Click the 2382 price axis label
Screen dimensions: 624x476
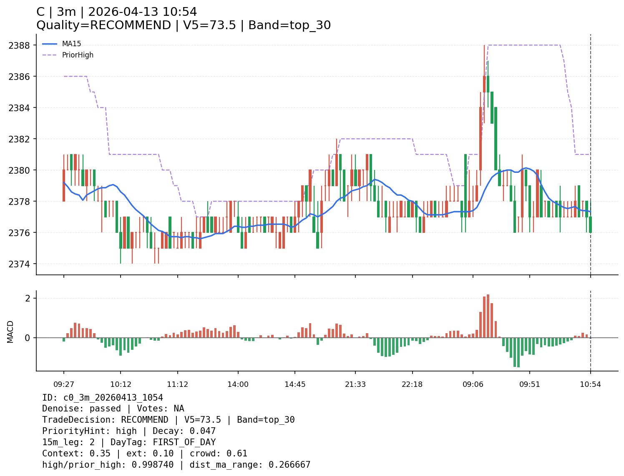[19, 139]
